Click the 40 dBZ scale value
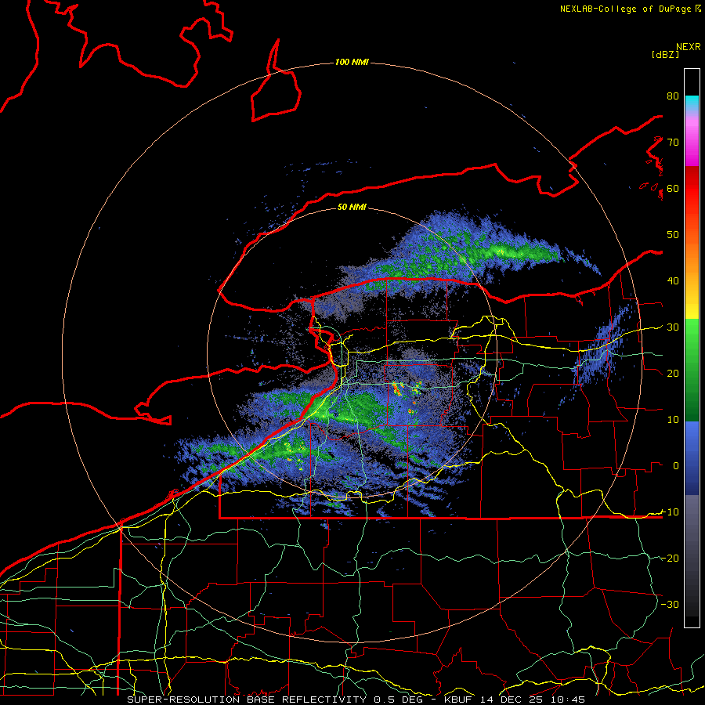This screenshot has height=705, width=705. coord(673,281)
